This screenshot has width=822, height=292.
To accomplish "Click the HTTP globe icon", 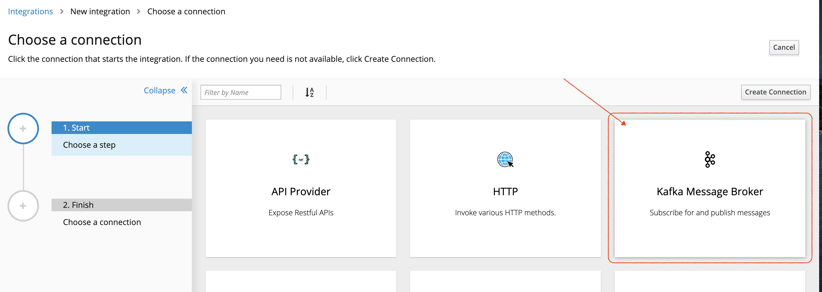I will tap(506, 159).
